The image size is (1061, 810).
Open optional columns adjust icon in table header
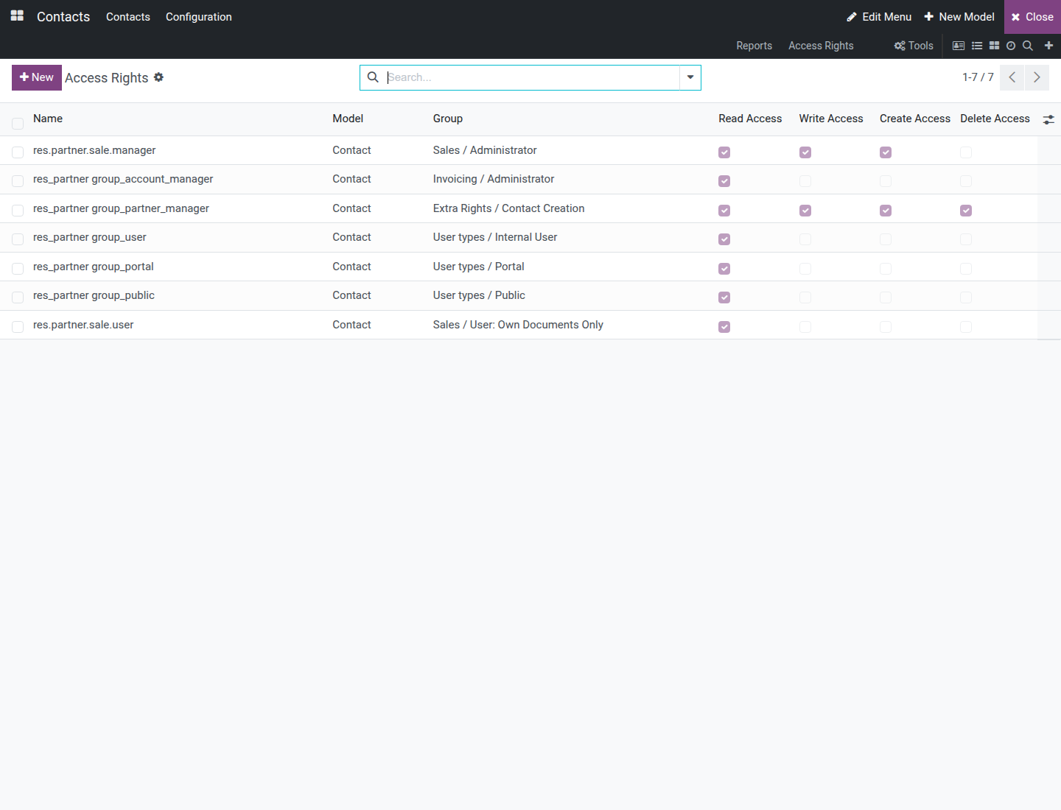(1048, 119)
